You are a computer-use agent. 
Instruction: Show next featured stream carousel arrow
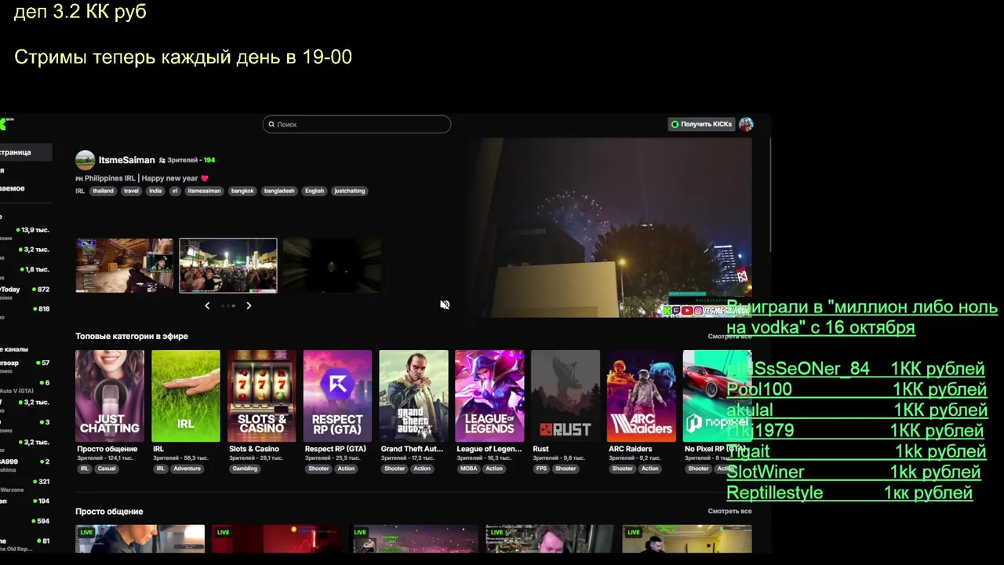pos(249,305)
